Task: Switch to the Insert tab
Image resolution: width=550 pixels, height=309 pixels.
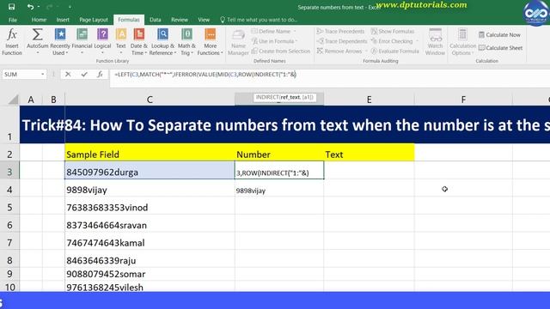Action: 63,20
